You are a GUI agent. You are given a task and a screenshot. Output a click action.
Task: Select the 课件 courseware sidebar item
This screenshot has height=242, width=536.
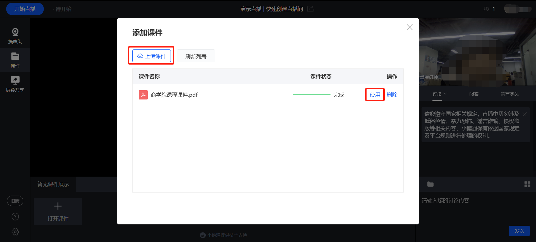coord(15,60)
